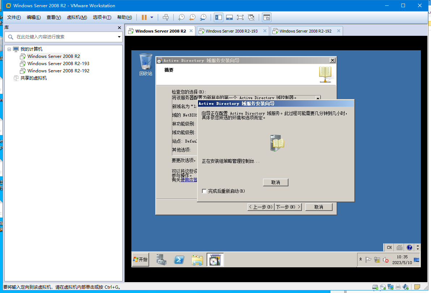Select 共享的虚拟机 in the library
The height and width of the screenshot is (293, 431).
tap(34, 78)
